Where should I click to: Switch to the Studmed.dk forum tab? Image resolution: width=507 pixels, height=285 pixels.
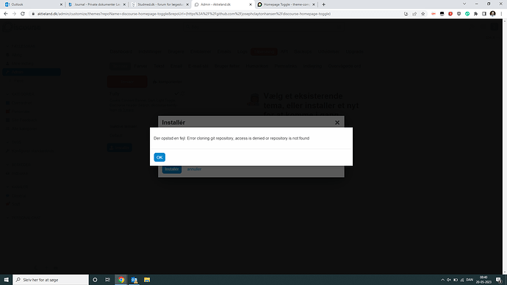160,4
